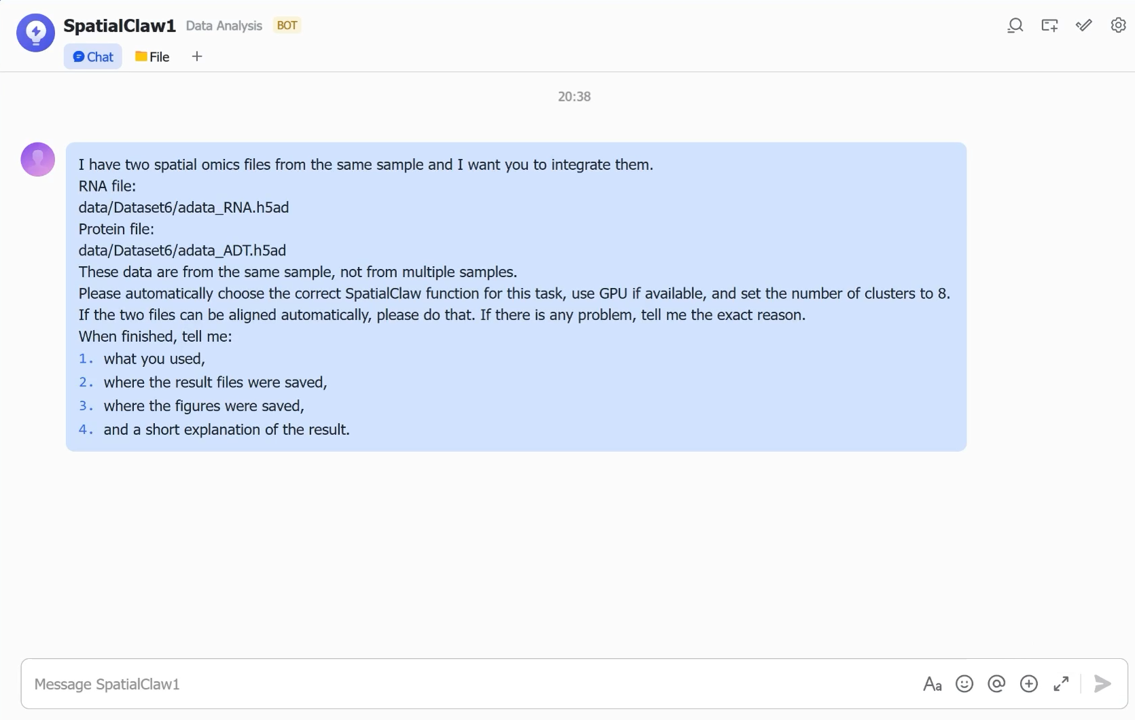Click the SpatialClaw1 bot avatar
This screenshot has height=720, width=1135.
(35, 33)
